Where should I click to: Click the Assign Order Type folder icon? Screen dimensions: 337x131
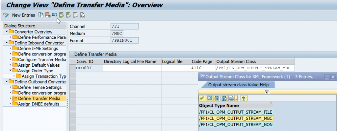click(15, 70)
